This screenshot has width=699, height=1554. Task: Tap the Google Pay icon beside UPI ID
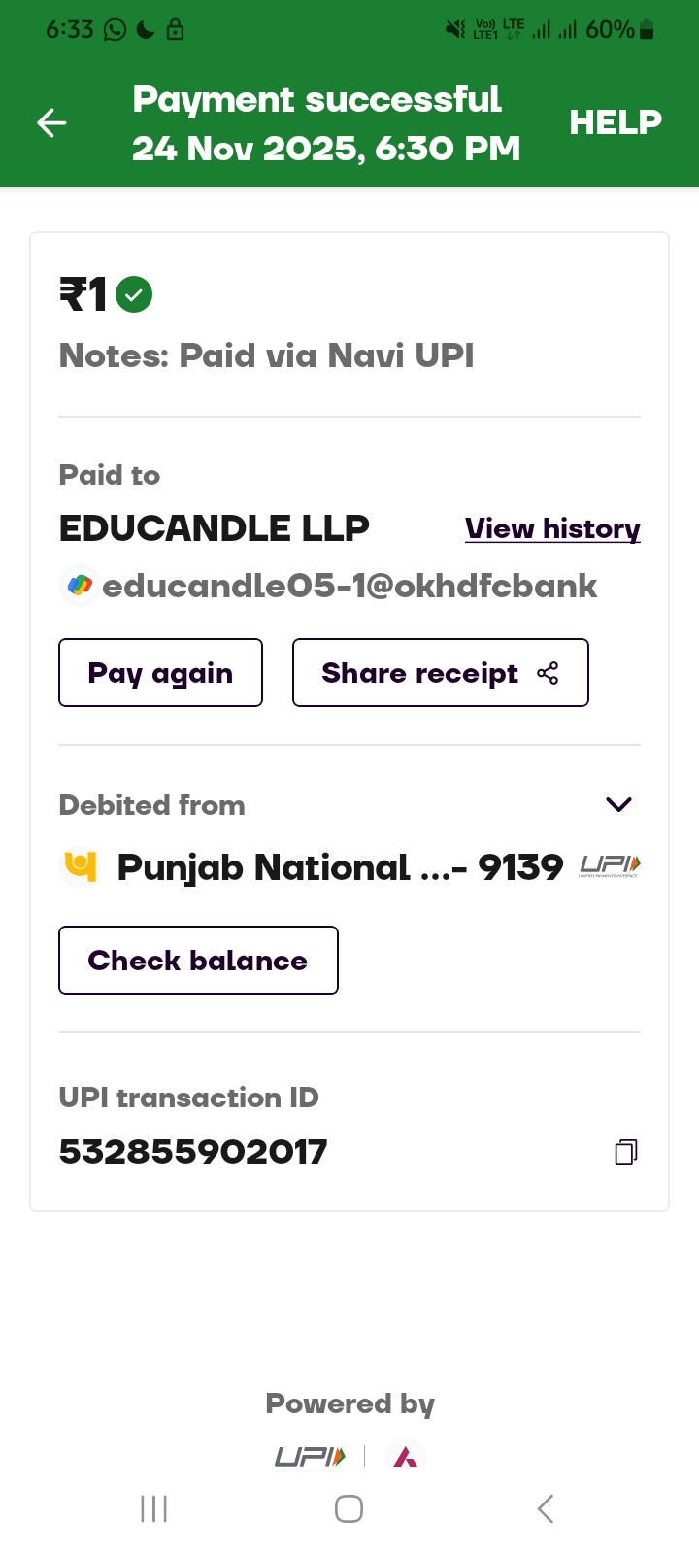tap(80, 586)
